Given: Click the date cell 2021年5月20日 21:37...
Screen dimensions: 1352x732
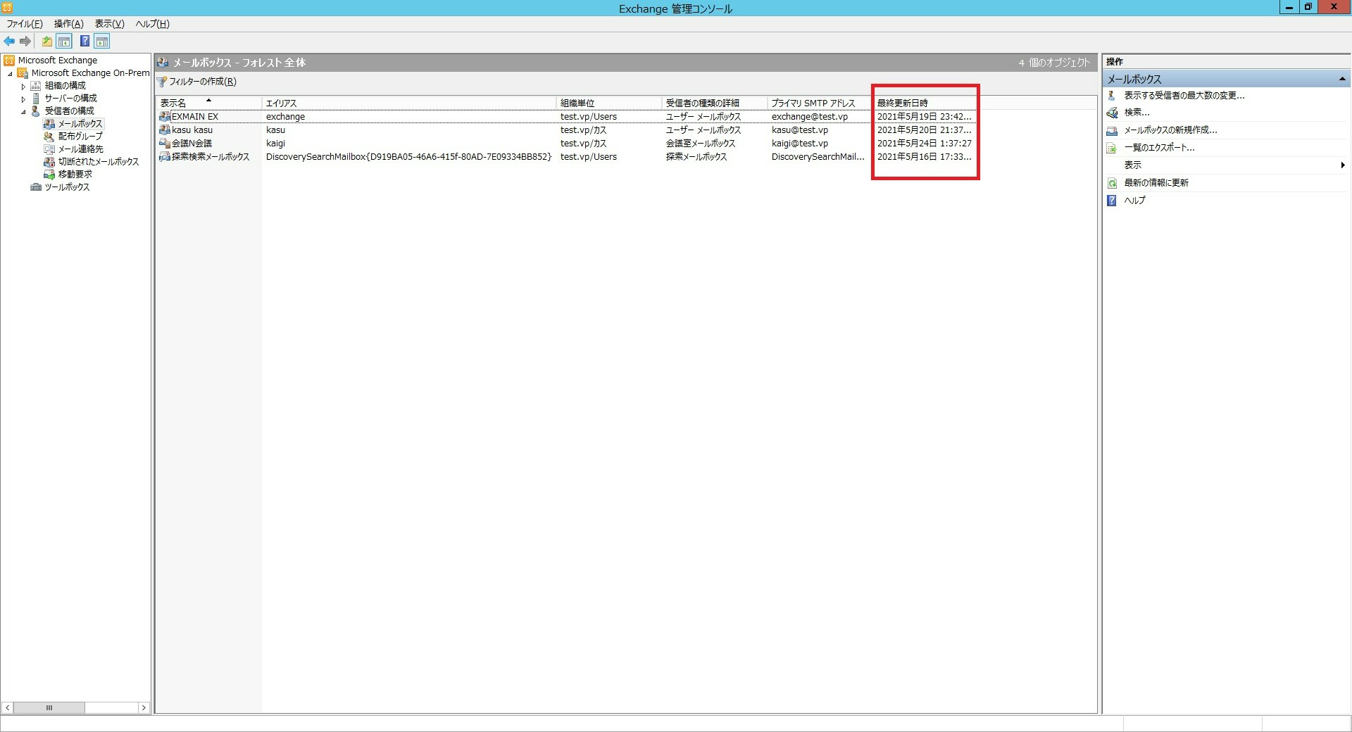Looking at the screenshot, I should pyautogui.click(x=924, y=130).
